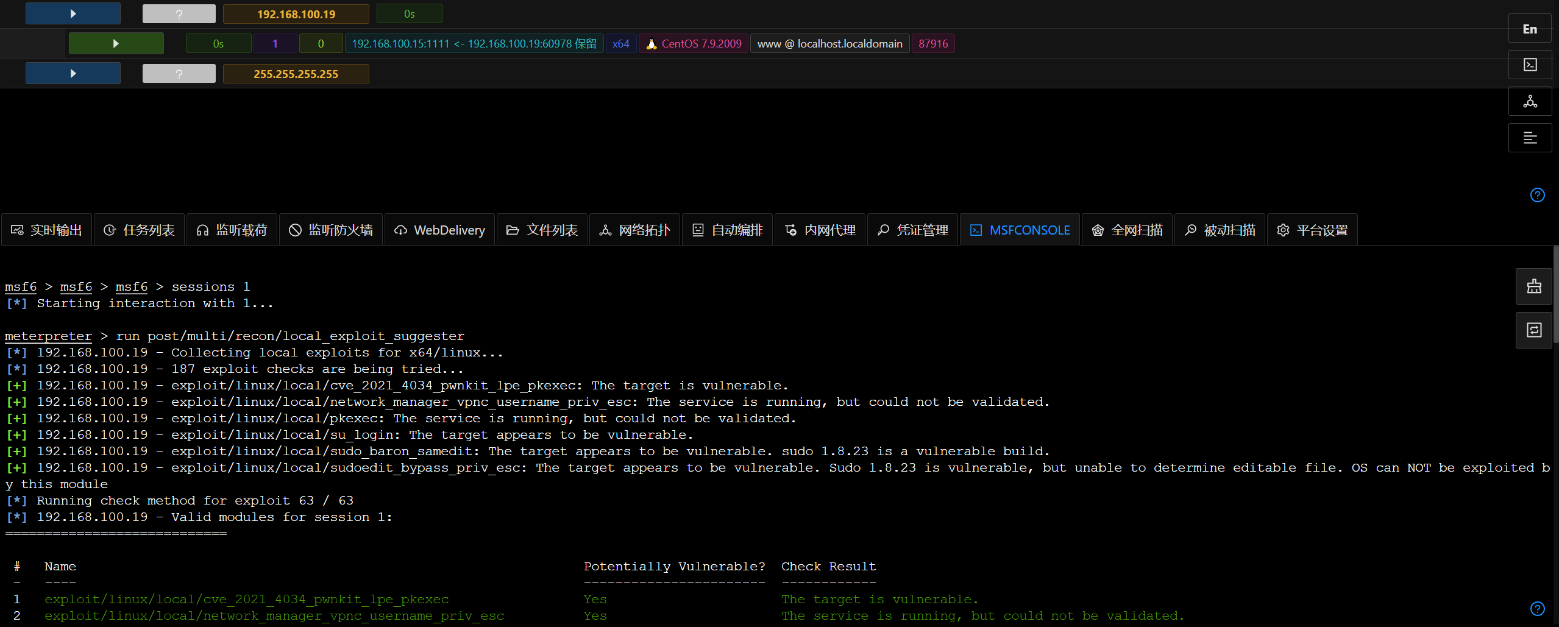Click the x64 architecture tag
The width and height of the screenshot is (1559, 627).
click(x=620, y=43)
